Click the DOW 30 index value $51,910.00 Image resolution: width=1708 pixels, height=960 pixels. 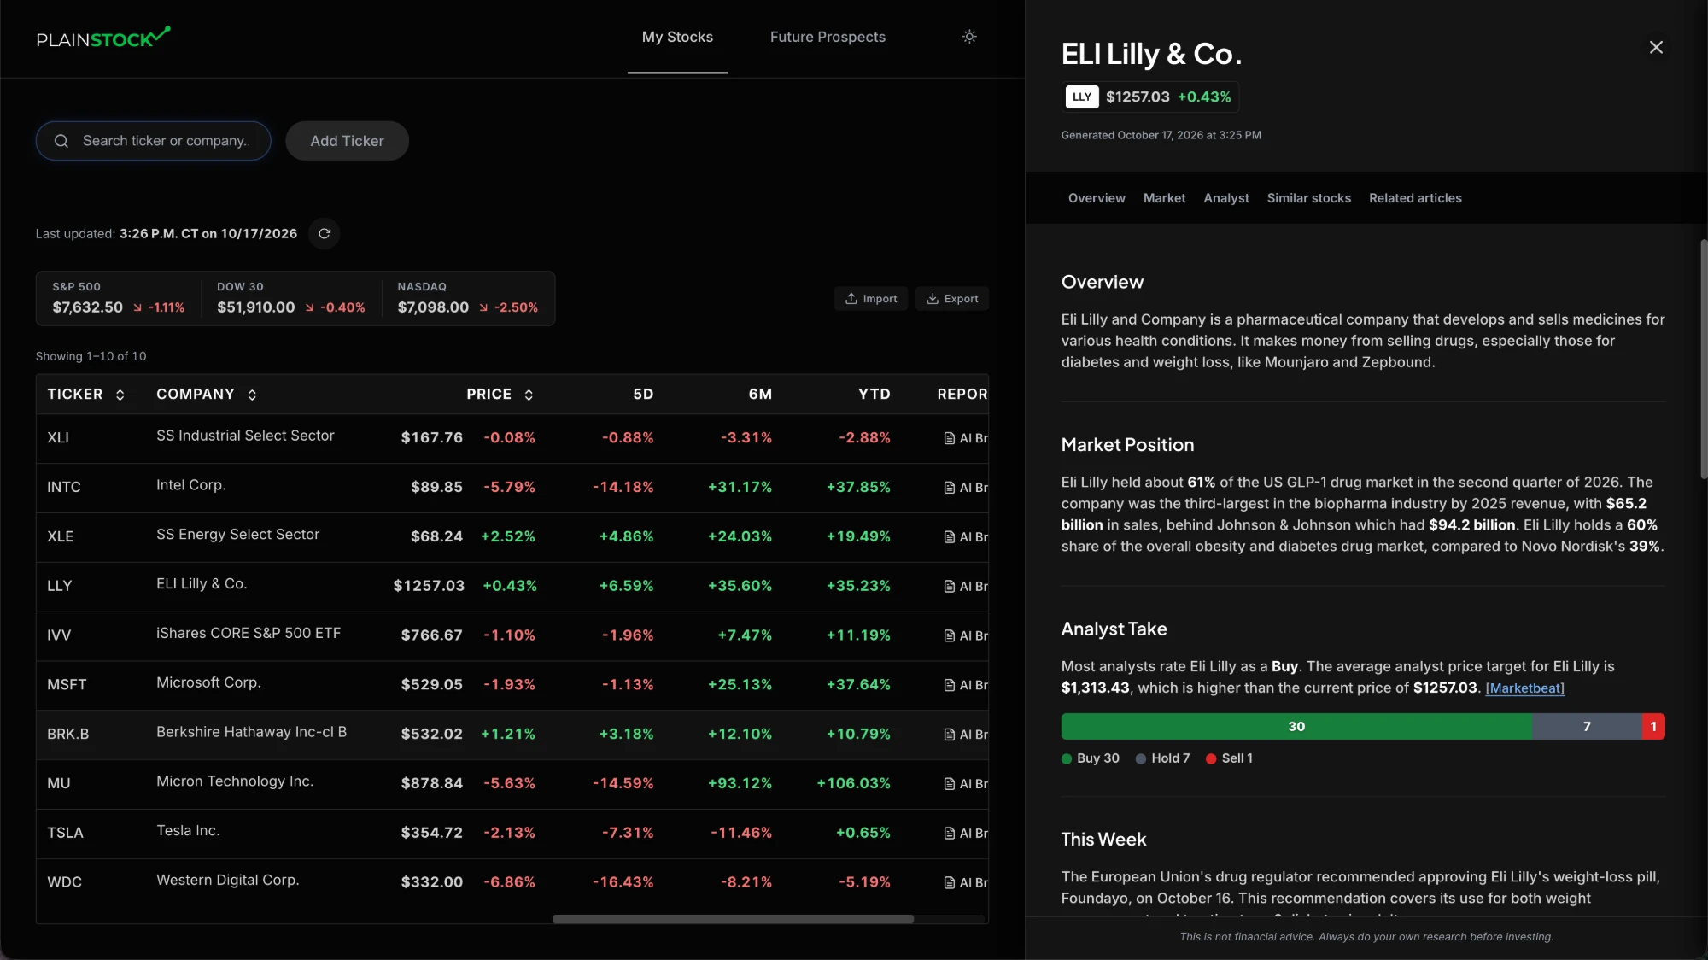click(x=255, y=307)
